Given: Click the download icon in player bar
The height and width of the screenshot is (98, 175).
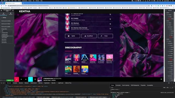Looking at the screenshot, I should [35, 79].
